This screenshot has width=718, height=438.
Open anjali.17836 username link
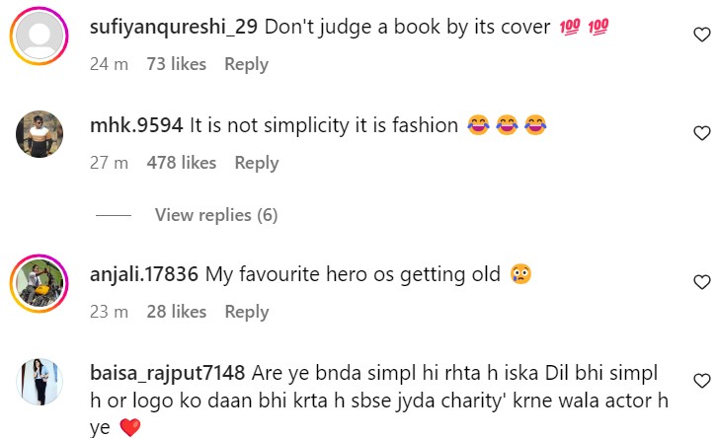click(x=144, y=274)
